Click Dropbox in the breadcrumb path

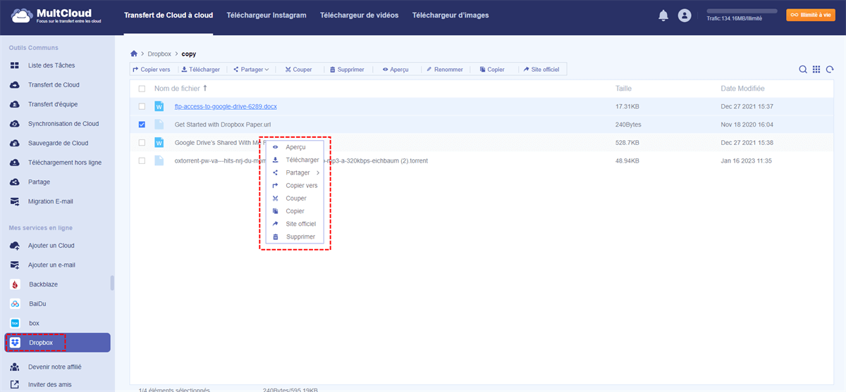(x=159, y=53)
